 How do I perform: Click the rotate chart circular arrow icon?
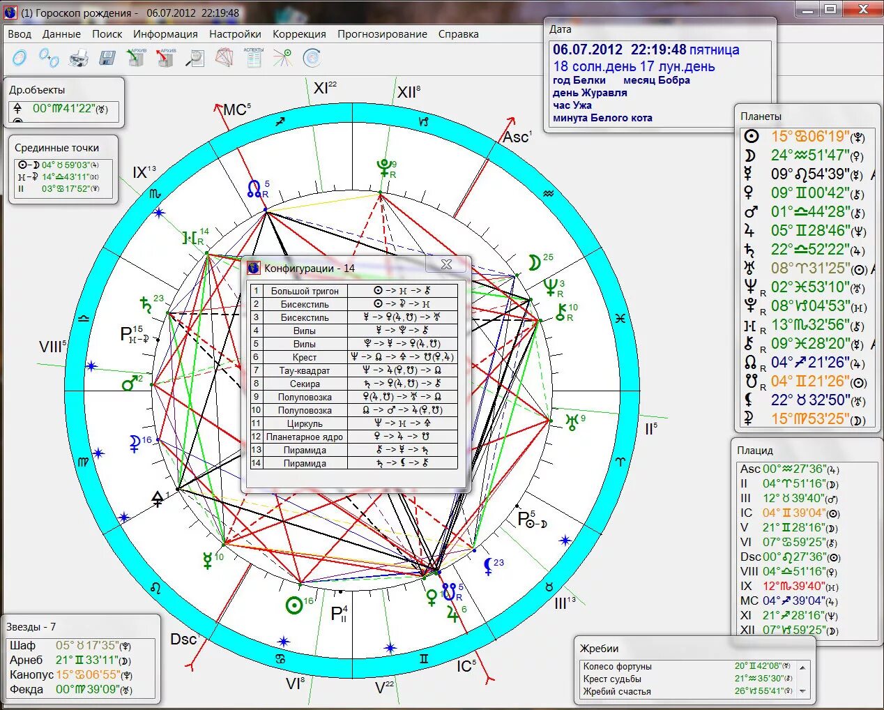[312, 58]
